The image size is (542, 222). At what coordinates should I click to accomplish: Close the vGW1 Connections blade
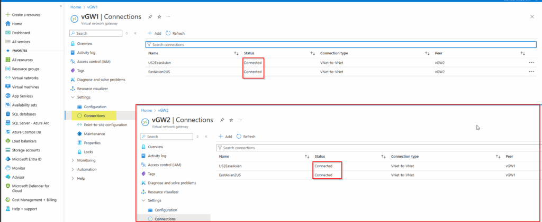(x=532, y=16)
